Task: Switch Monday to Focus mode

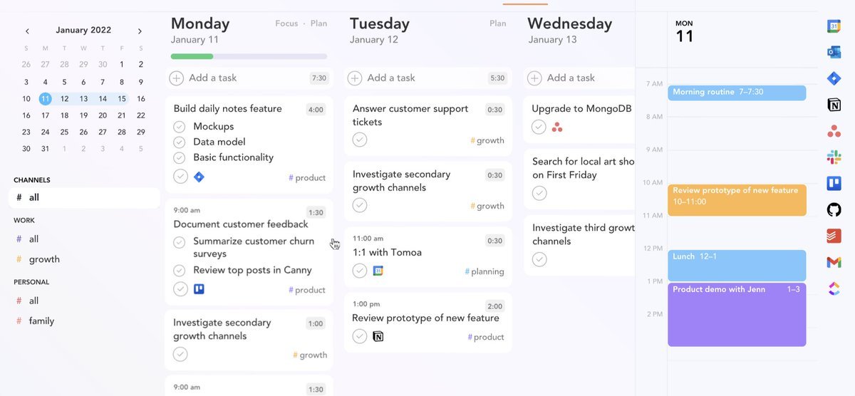Action: [x=286, y=24]
